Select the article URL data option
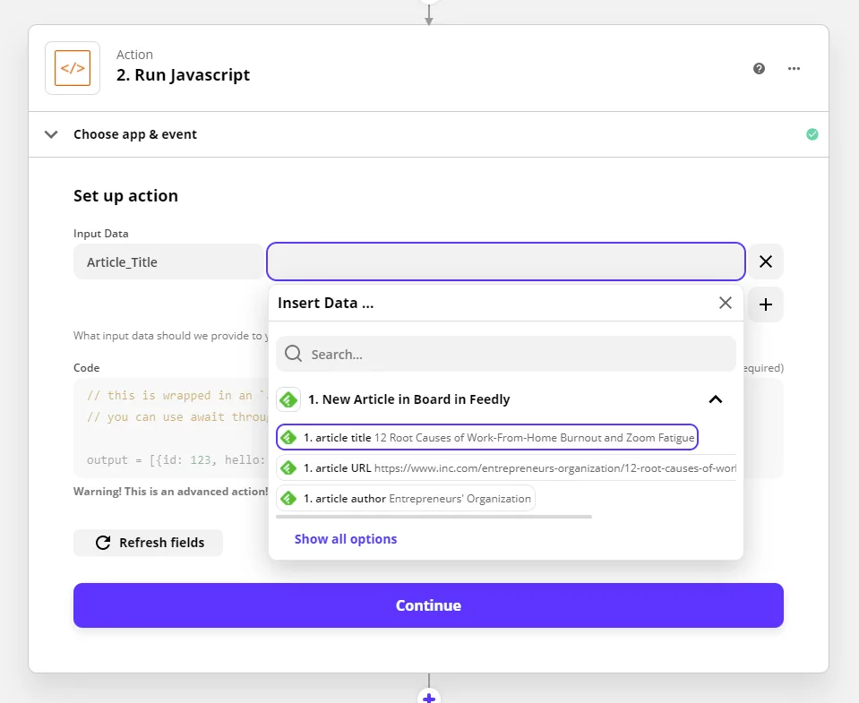 click(506, 468)
